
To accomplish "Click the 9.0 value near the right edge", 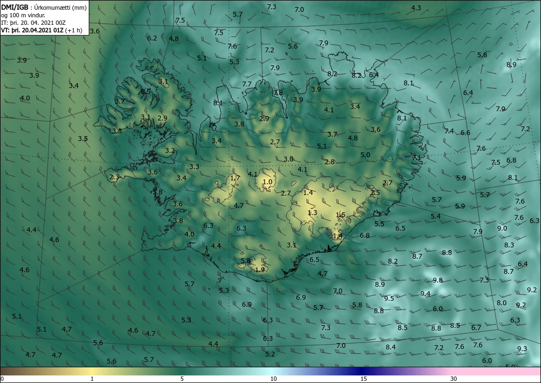I will 502,228.
